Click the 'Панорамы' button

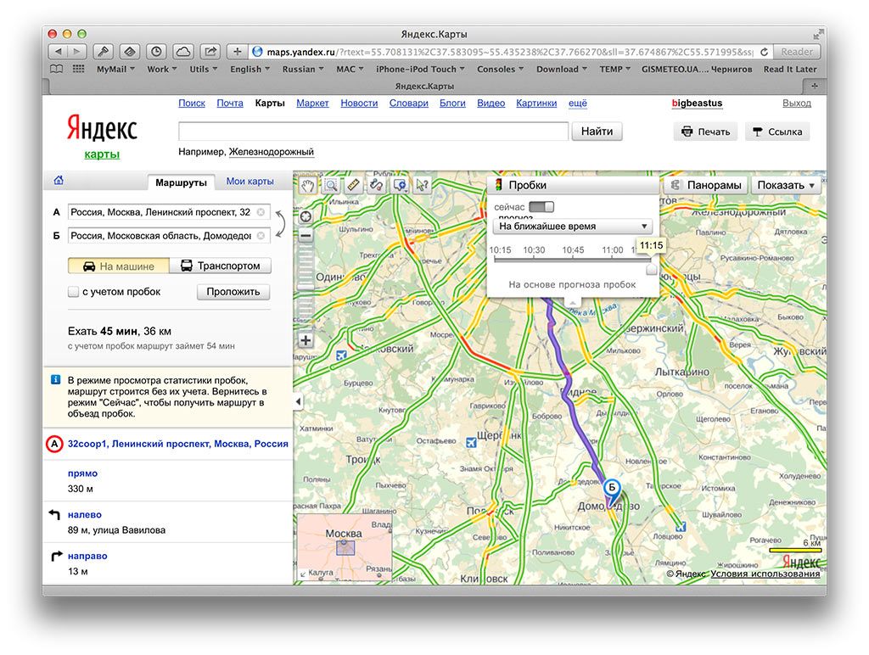[x=706, y=185]
